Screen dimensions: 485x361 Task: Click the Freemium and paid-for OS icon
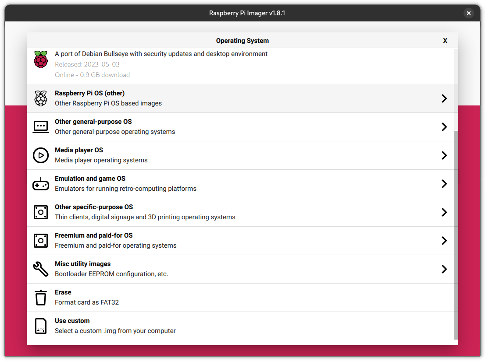[41, 241]
